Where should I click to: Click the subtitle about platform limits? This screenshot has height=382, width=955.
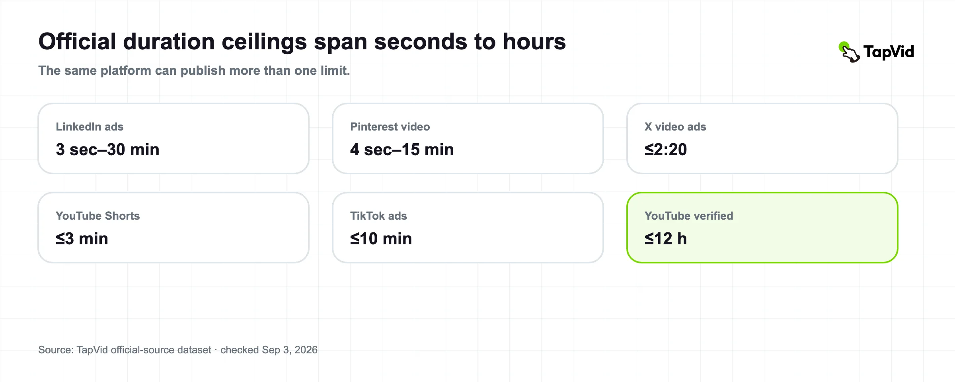click(x=194, y=70)
